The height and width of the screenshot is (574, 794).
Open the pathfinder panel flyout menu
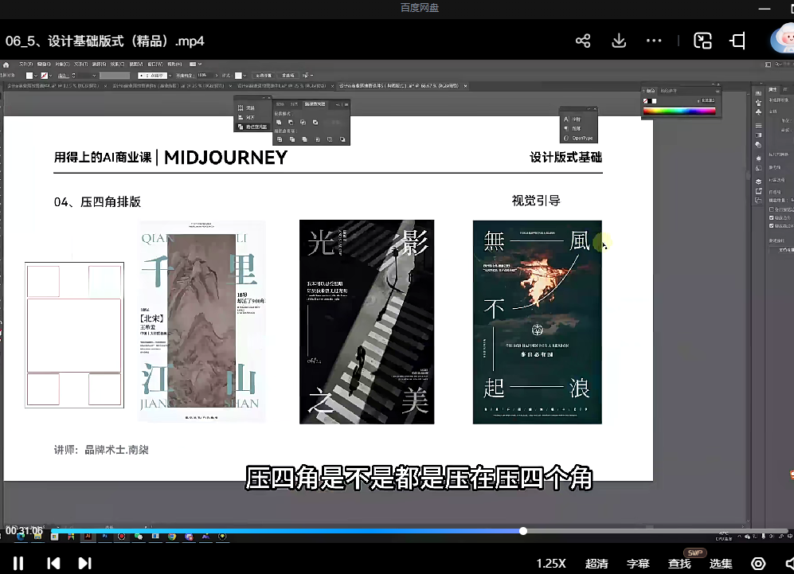click(x=346, y=104)
